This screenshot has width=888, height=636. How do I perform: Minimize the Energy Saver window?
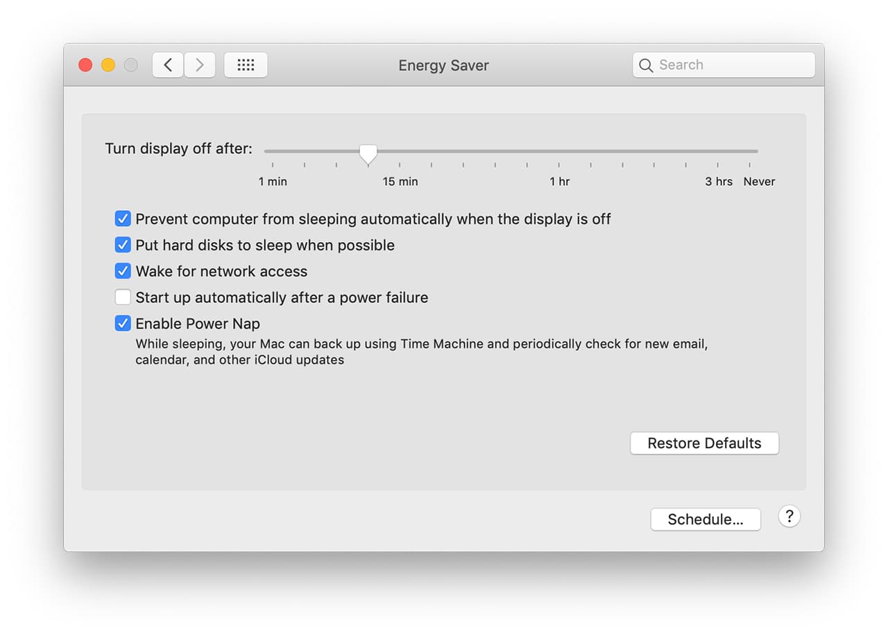(x=108, y=65)
